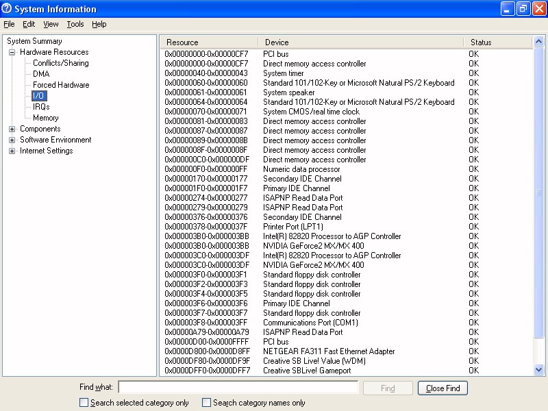Click resource 0x00000A79-0x00000A79
The image size is (548, 411).
click(207, 332)
